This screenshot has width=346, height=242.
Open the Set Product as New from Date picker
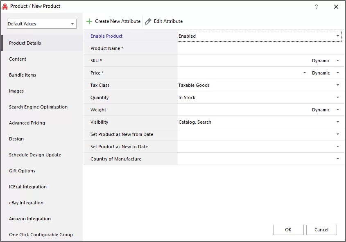coord(338,134)
